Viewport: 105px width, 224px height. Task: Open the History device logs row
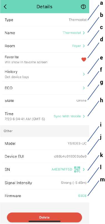point(45,74)
